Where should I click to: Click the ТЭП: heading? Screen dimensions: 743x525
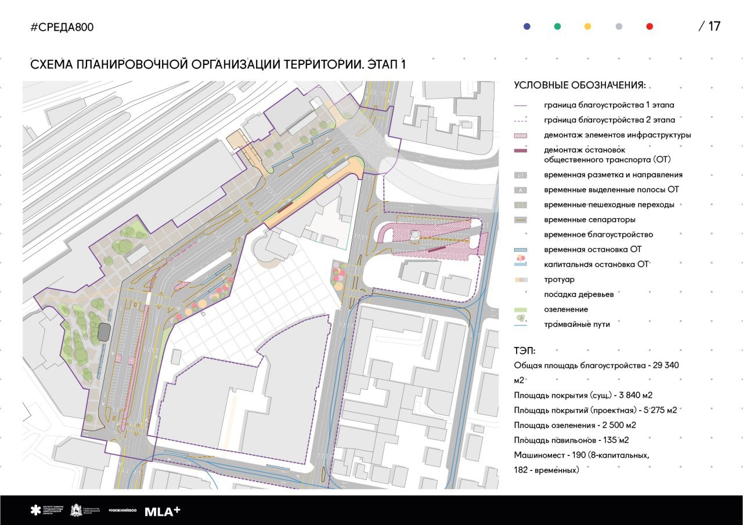click(x=525, y=351)
